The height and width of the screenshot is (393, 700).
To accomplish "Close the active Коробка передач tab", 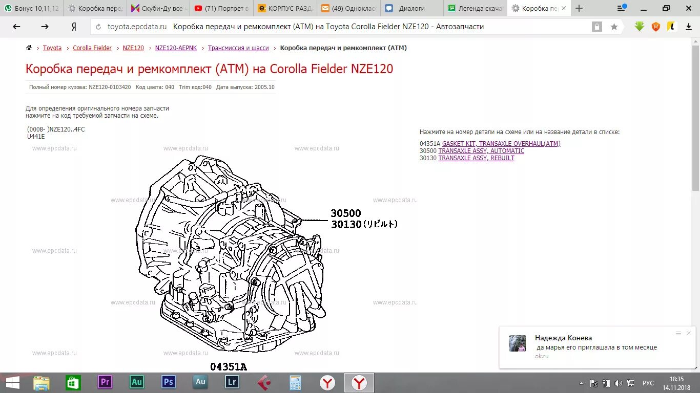I will point(564,8).
